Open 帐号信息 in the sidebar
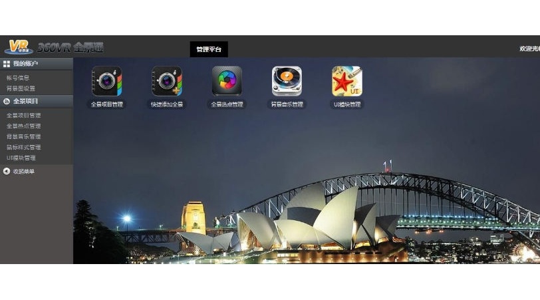This screenshot has height=300, width=540. [18, 78]
